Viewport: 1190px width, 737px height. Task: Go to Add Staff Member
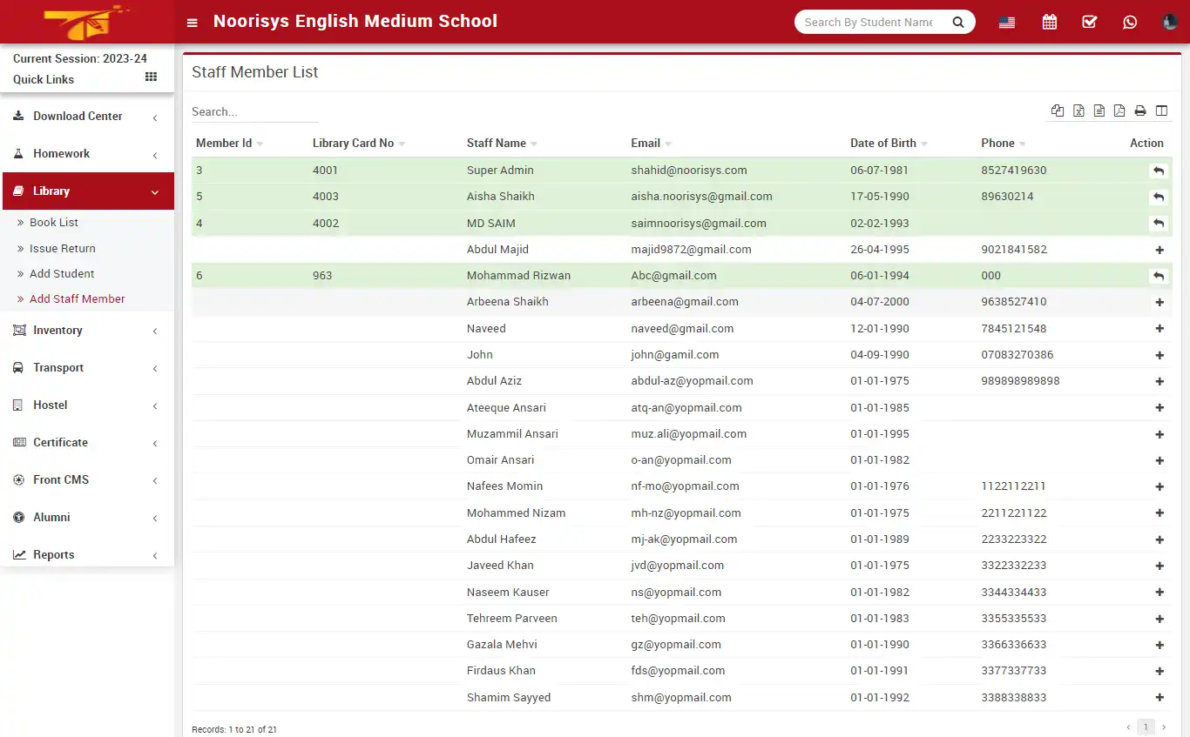[x=76, y=298]
